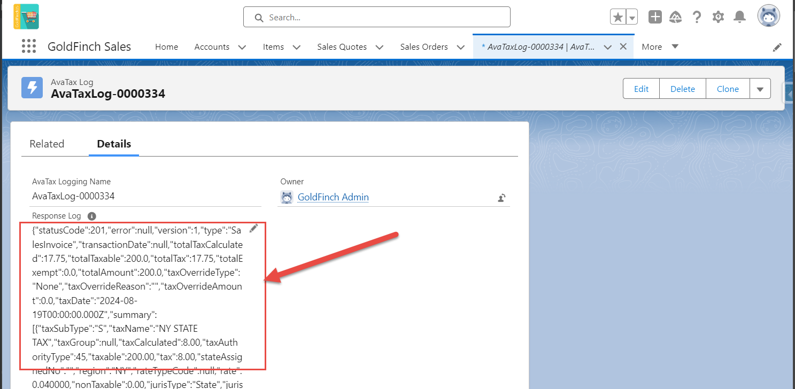This screenshot has width=795, height=389.
Task: Click the Clone button
Action: [728, 89]
